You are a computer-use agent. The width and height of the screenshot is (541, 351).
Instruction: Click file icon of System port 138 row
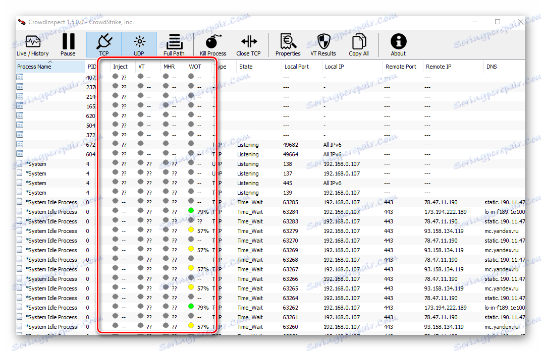tap(20, 163)
